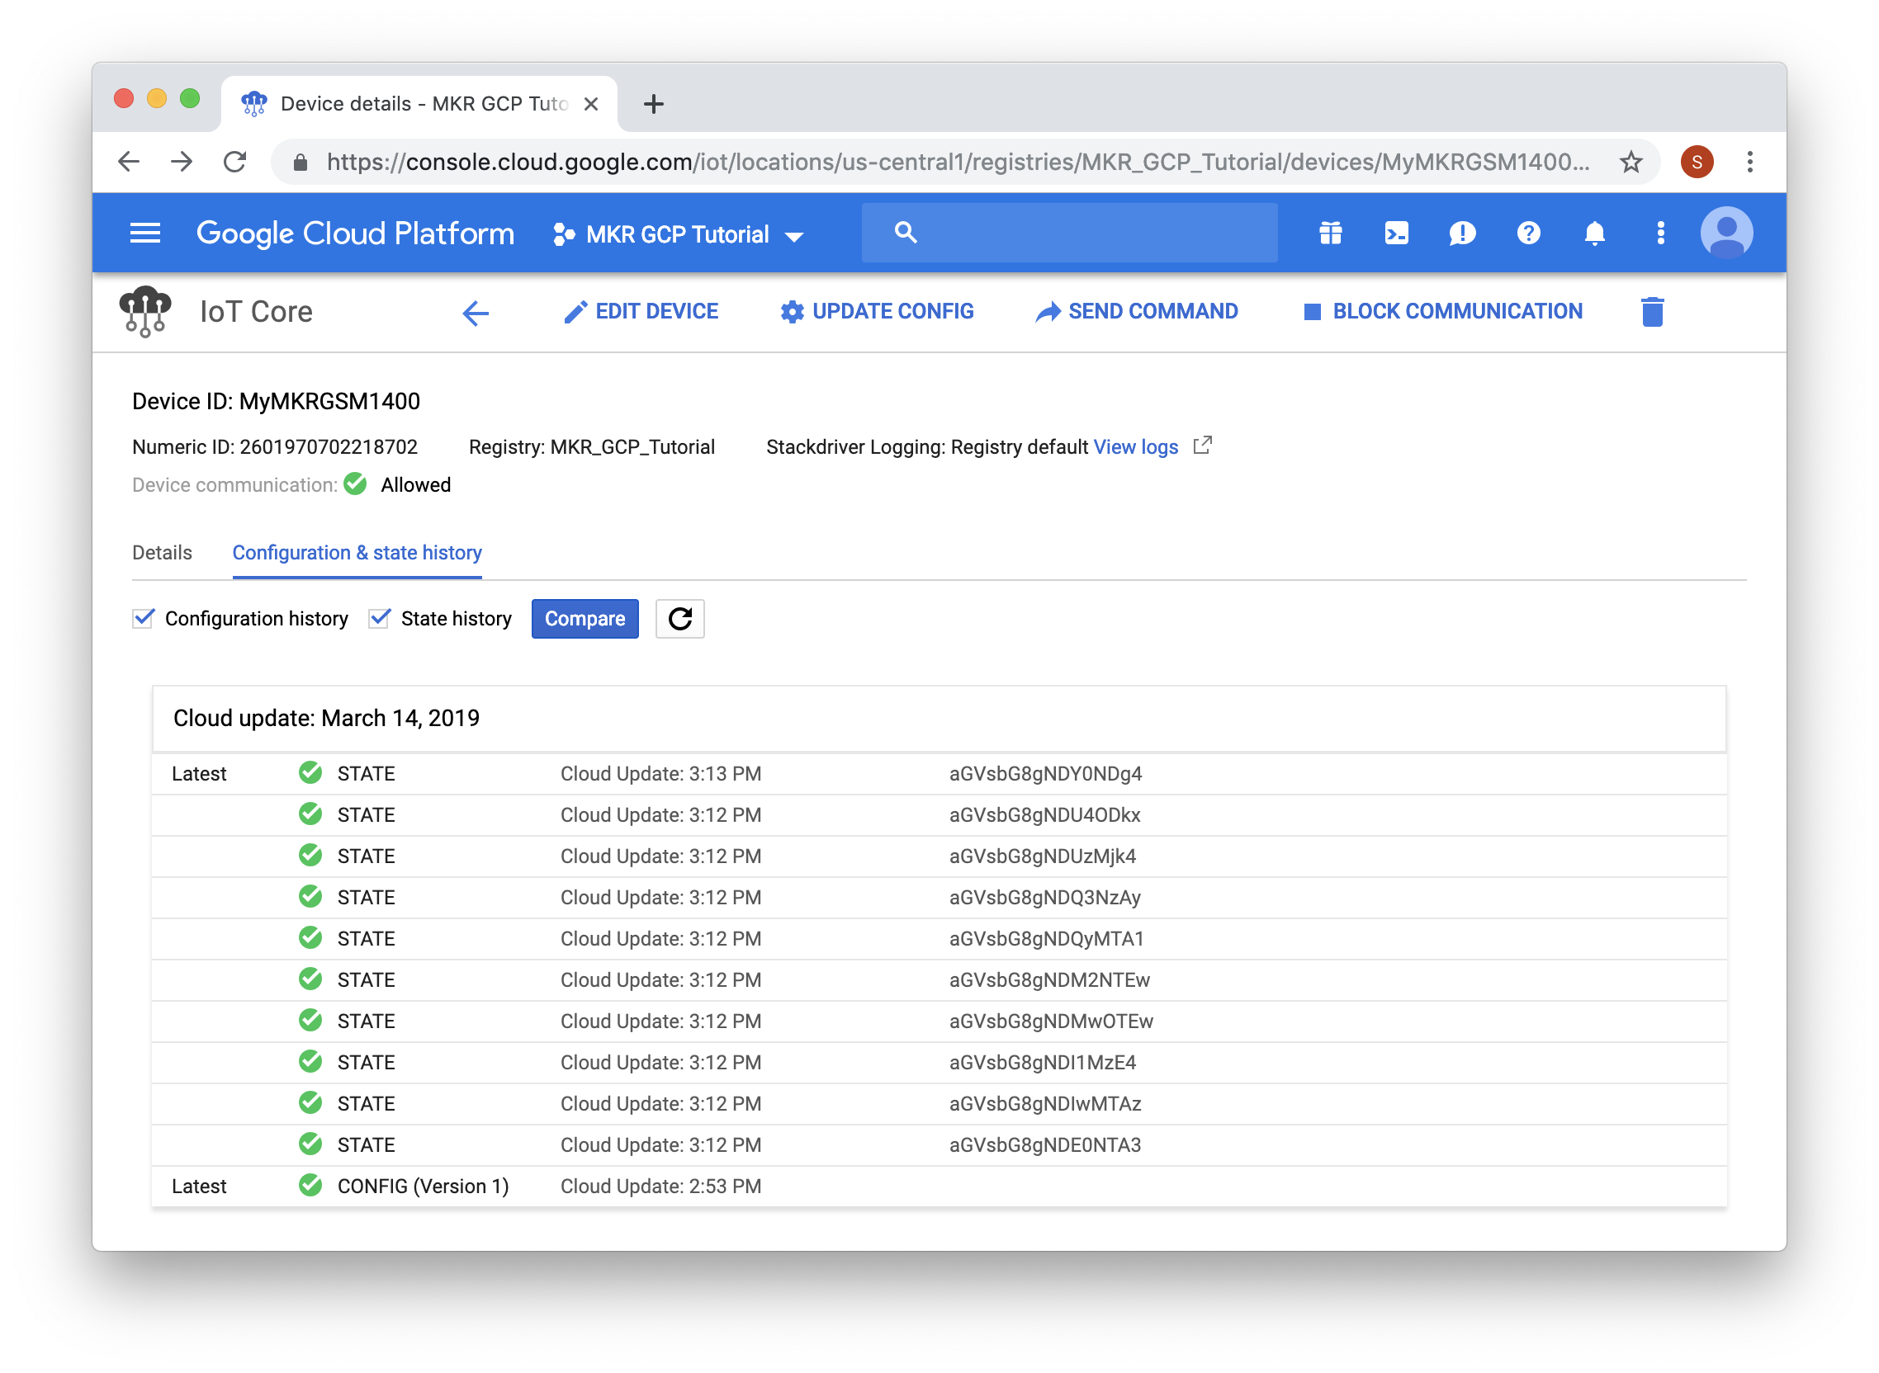Open the signed-in account avatar
This screenshot has width=1879, height=1373.
point(1727,234)
